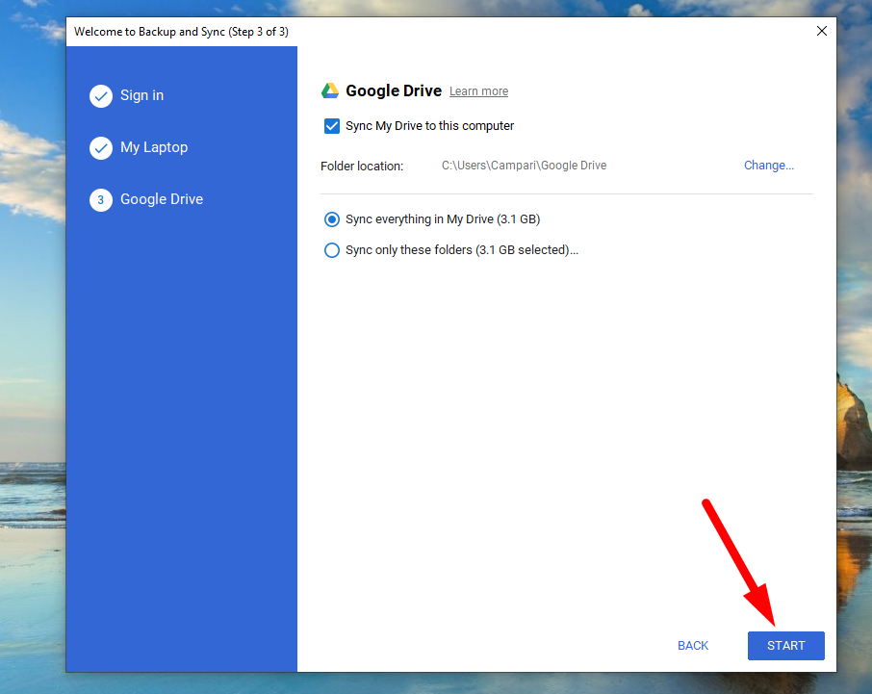Select the Google Drive step in sidebar
The width and height of the screenshot is (872, 694).
pos(162,199)
